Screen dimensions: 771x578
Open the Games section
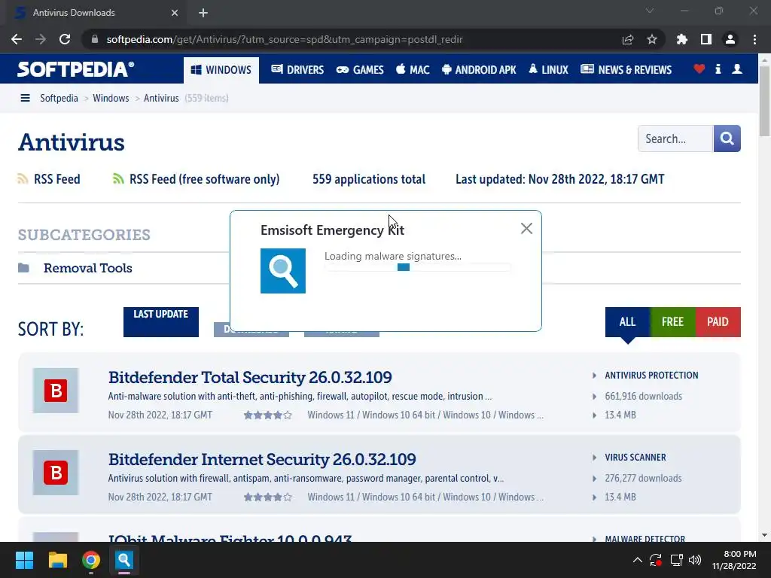click(x=359, y=70)
